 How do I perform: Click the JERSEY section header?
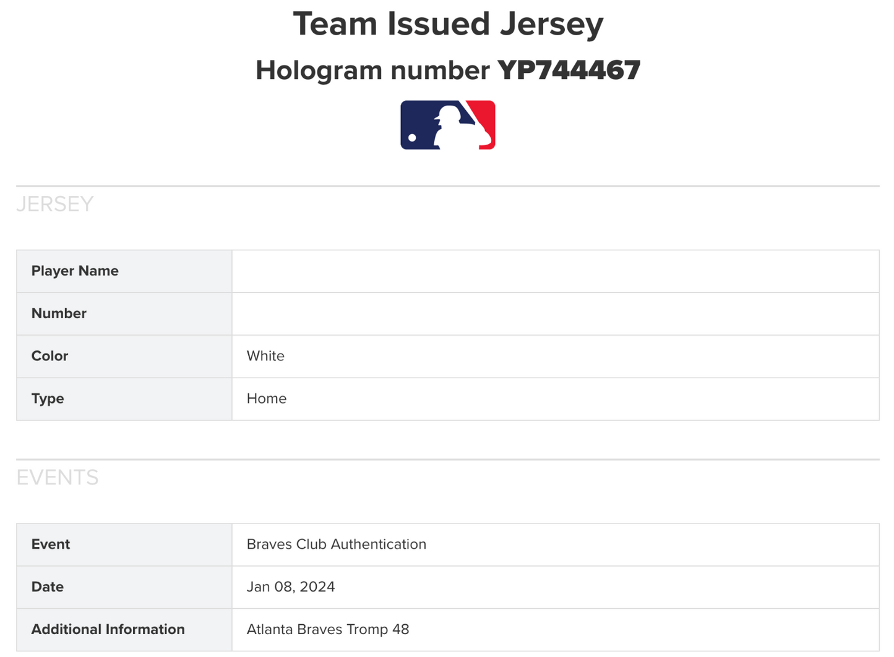point(55,204)
